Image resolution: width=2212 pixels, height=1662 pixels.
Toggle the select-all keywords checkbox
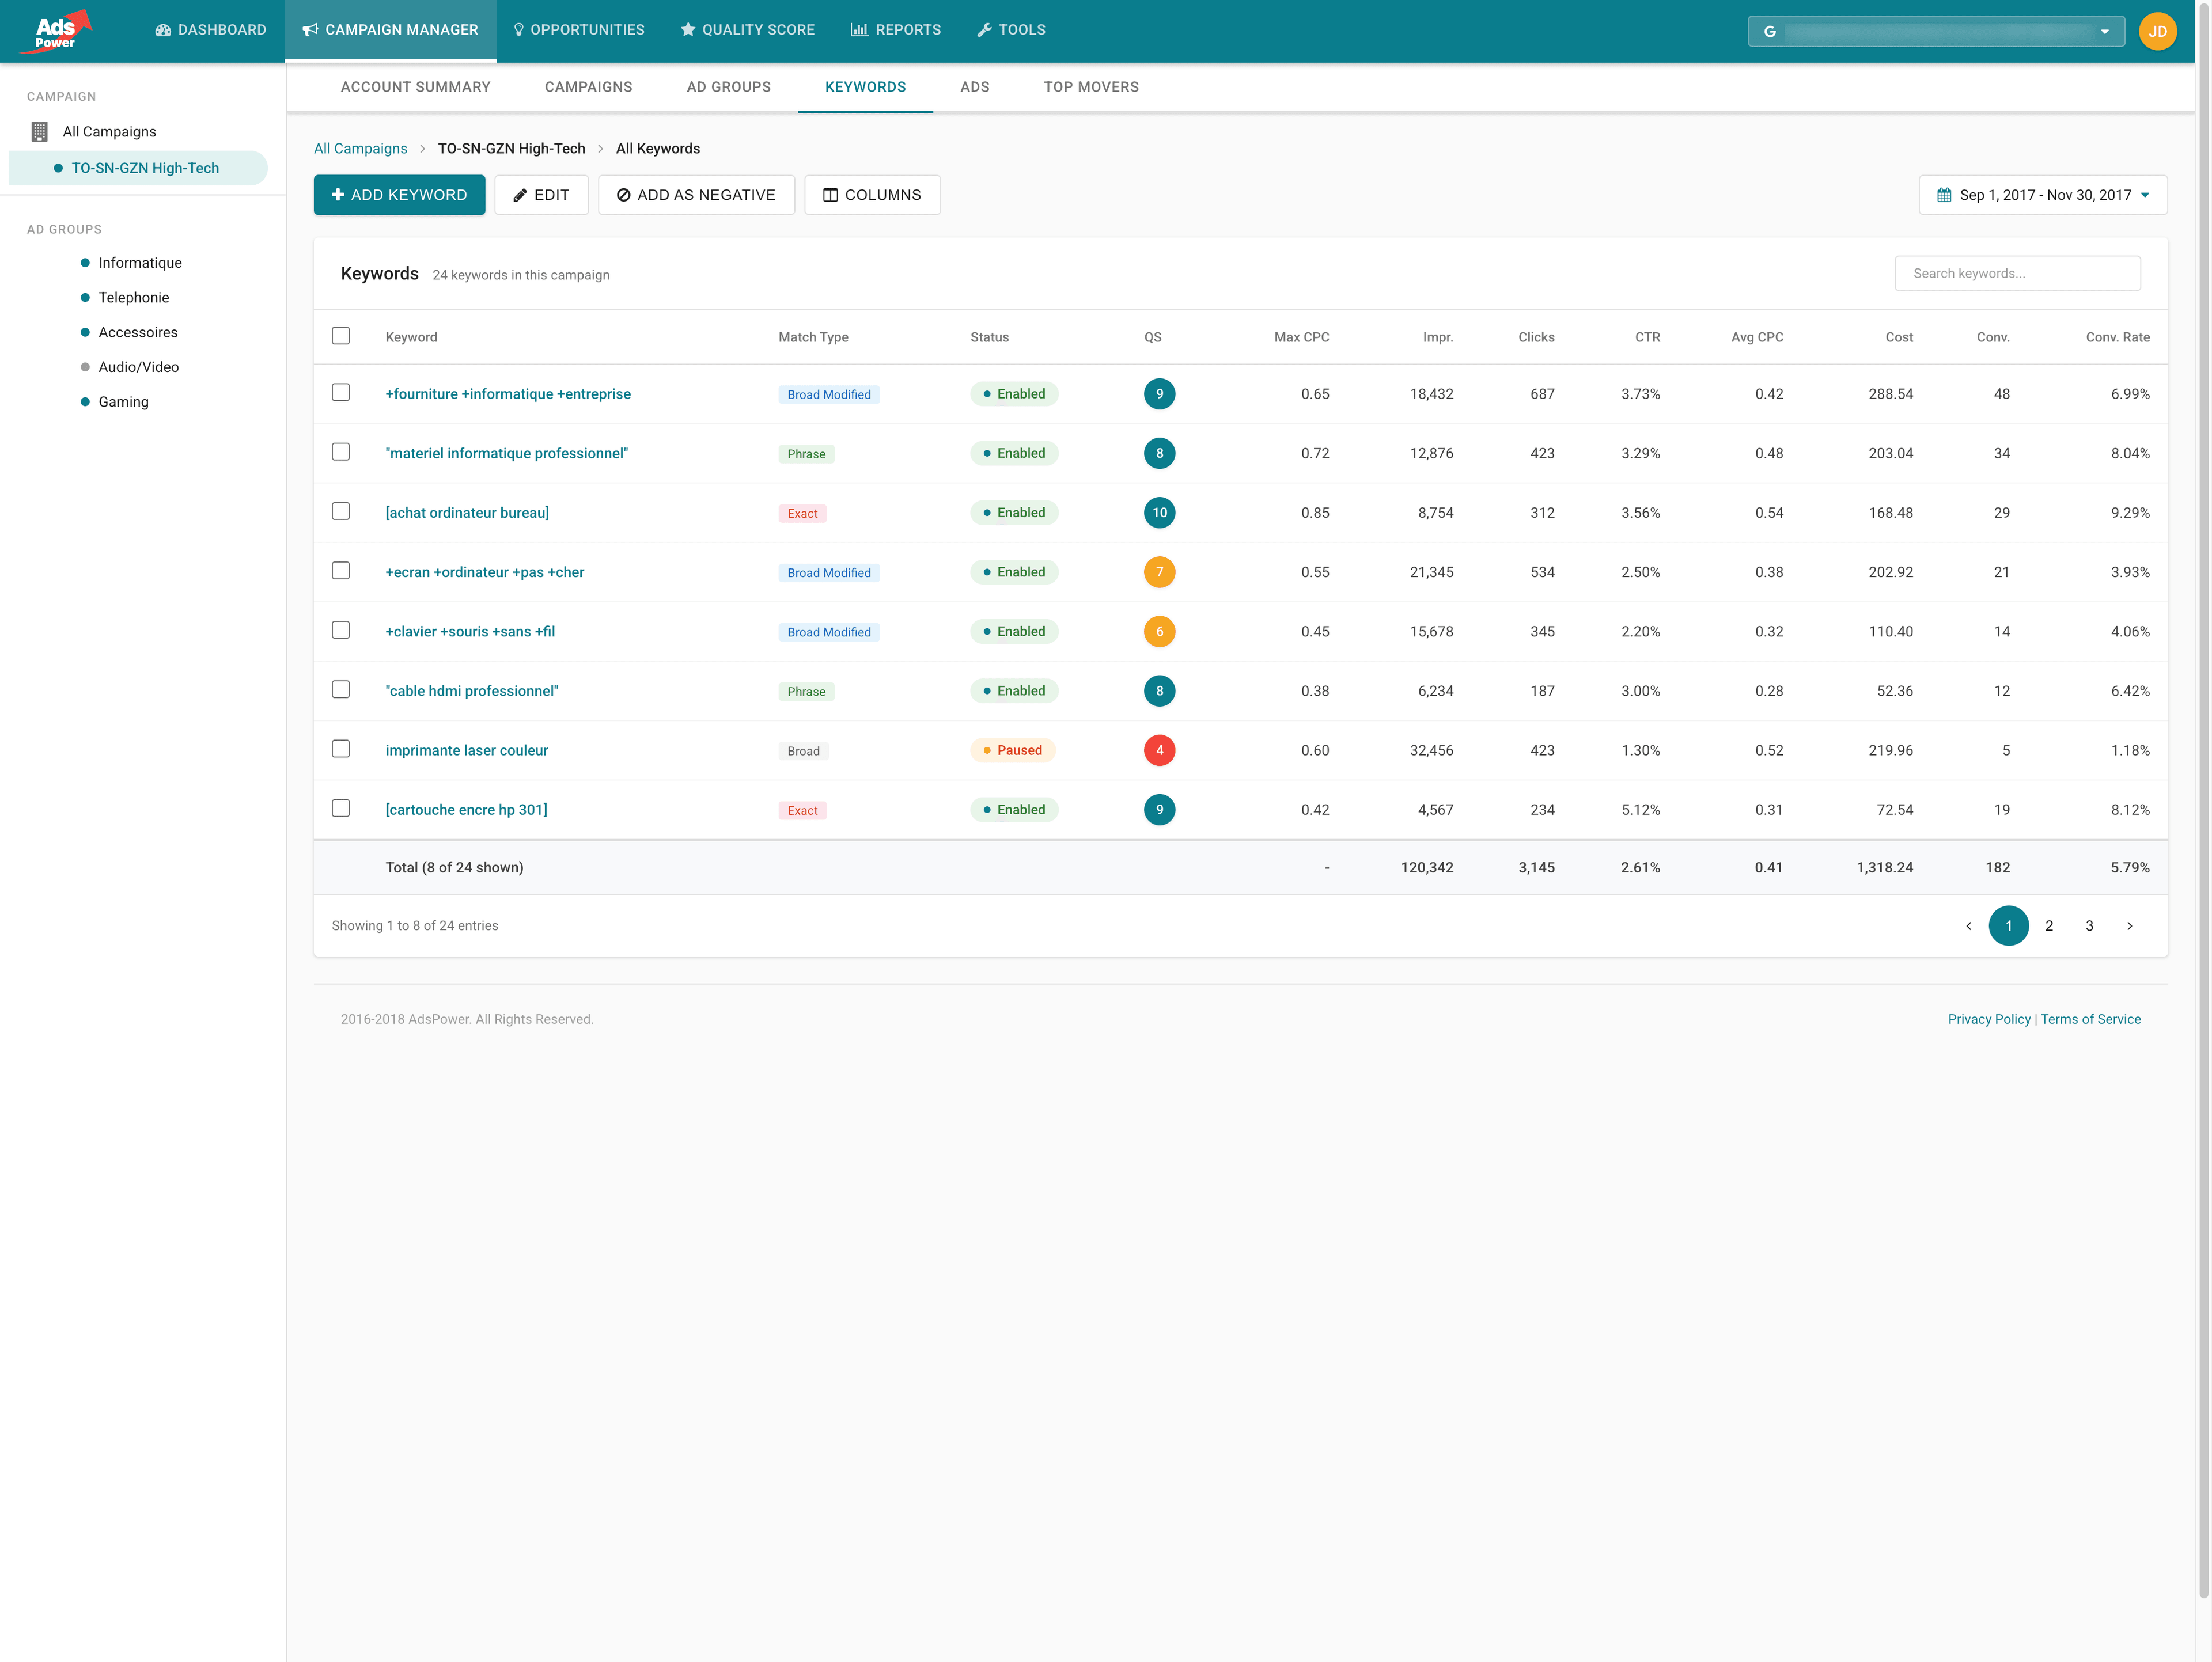(x=341, y=336)
